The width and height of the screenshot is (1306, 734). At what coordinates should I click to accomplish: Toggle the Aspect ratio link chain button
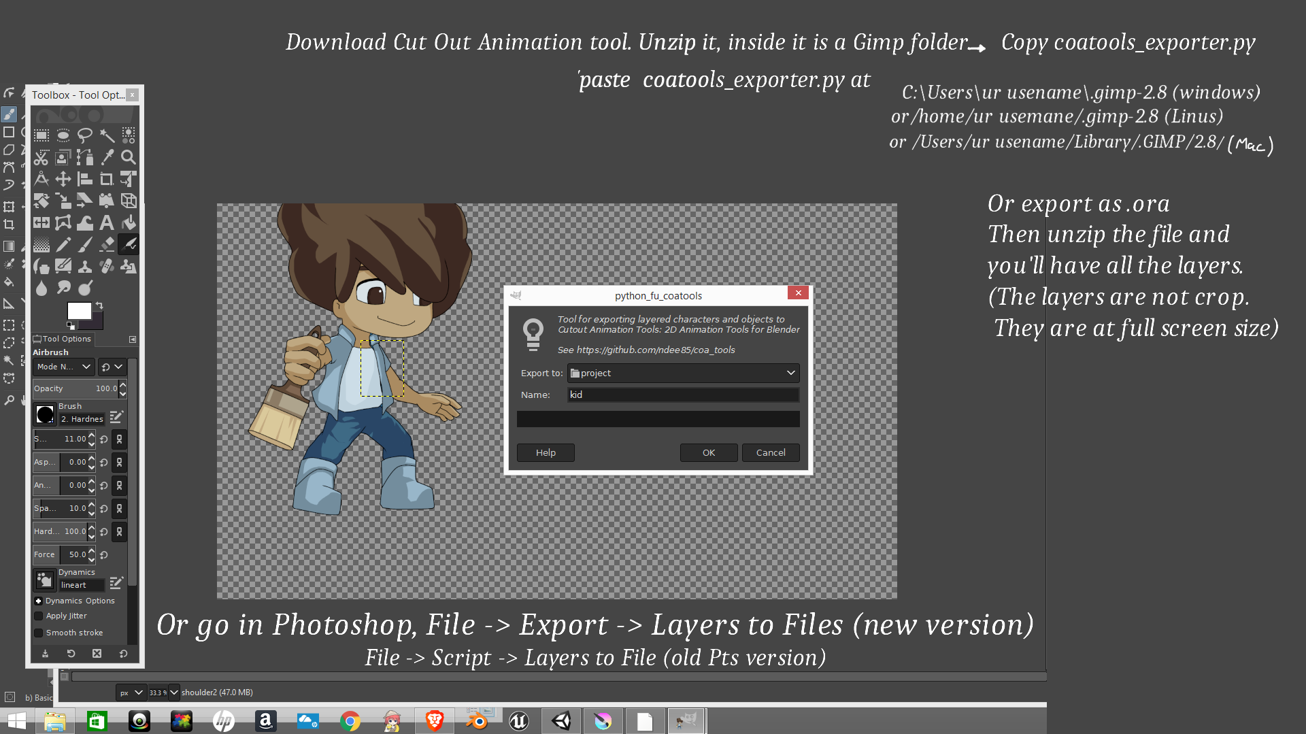tap(119, 463)
